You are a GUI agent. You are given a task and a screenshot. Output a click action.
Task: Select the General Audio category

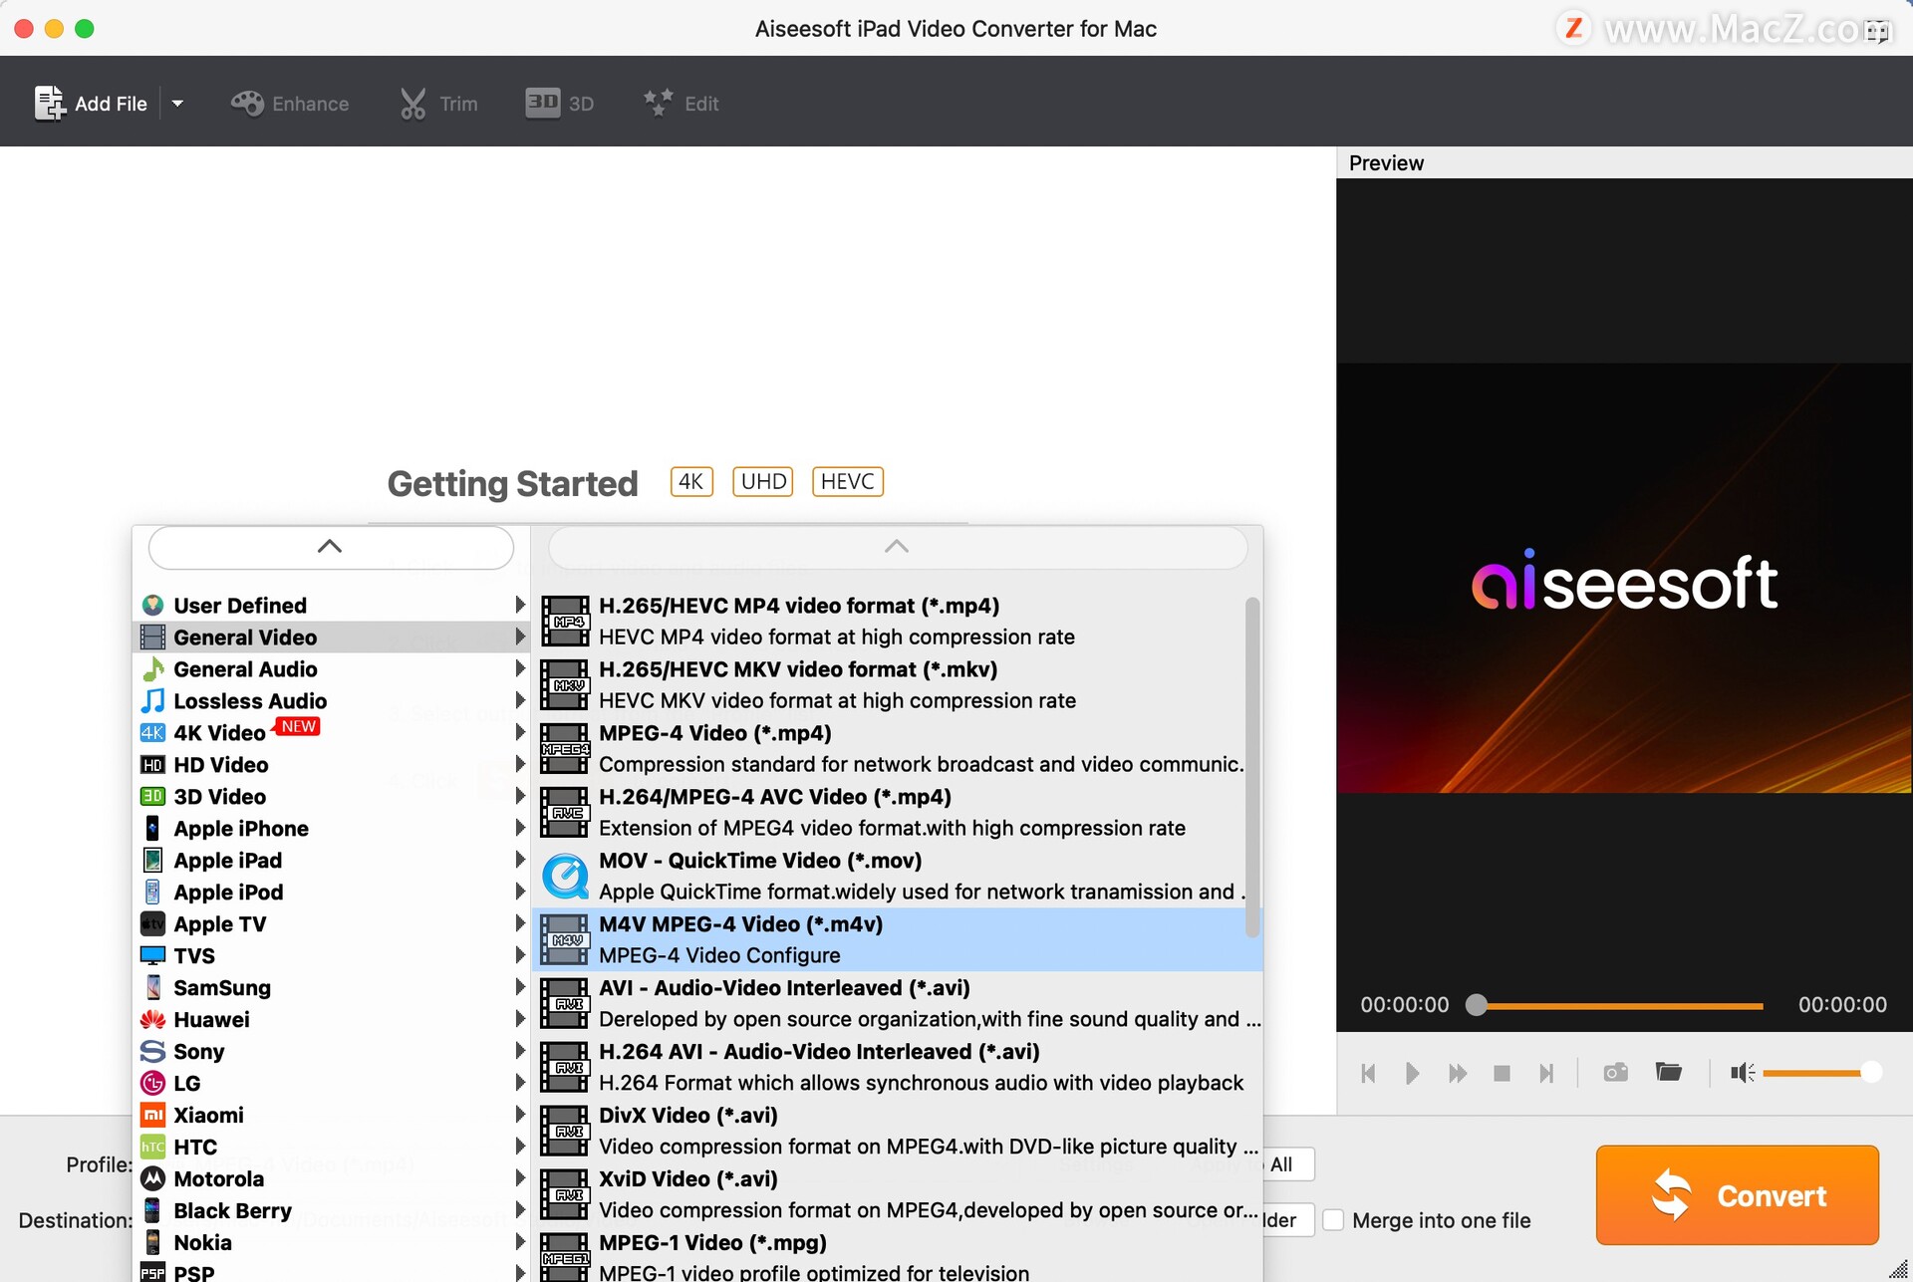point(244,668)
